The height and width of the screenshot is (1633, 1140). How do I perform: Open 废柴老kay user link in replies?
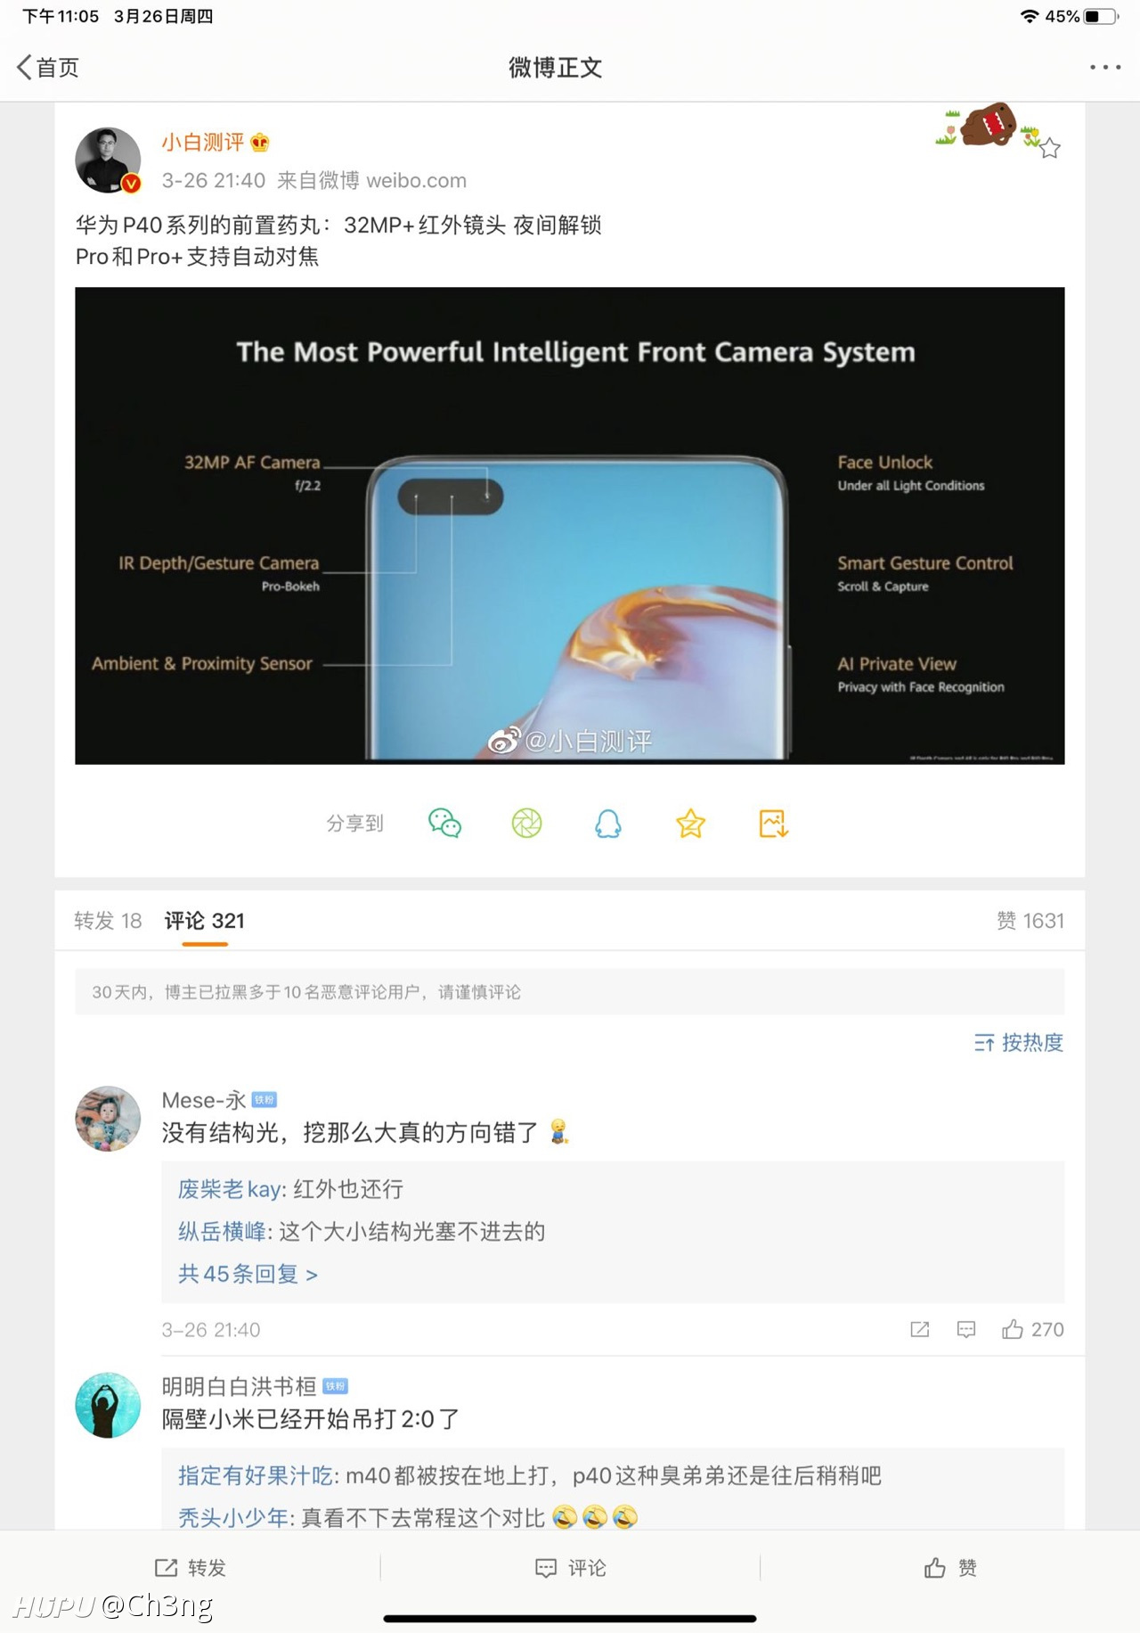pos(231,1189)
